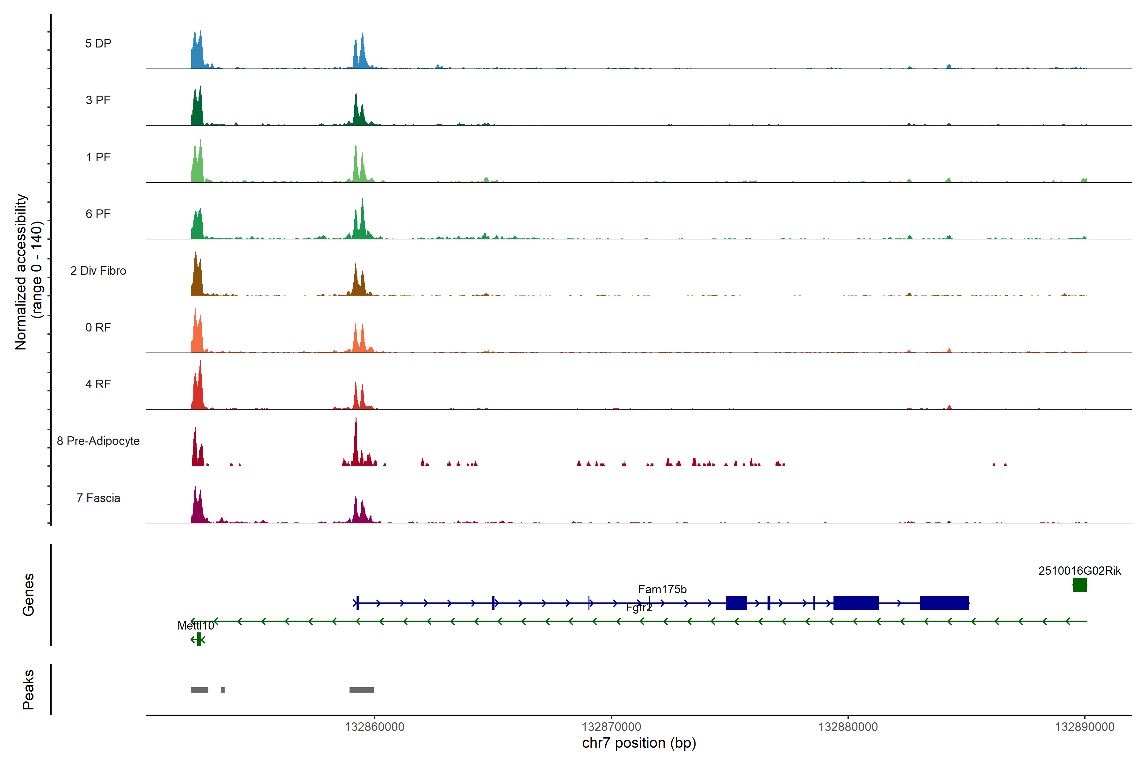Click the small green Mettl10 gene marker
The width and height of the screenshot is (1147, 765).
(199, 639)
